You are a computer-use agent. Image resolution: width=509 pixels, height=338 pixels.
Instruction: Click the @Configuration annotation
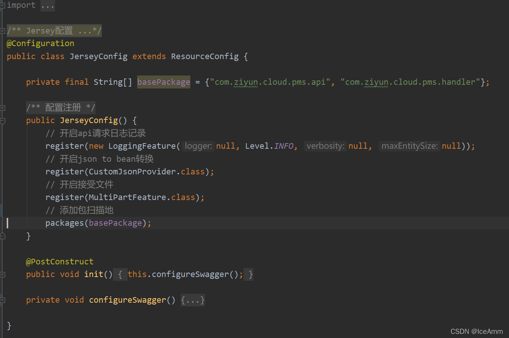pyautogui.click(x=40, y=44)
